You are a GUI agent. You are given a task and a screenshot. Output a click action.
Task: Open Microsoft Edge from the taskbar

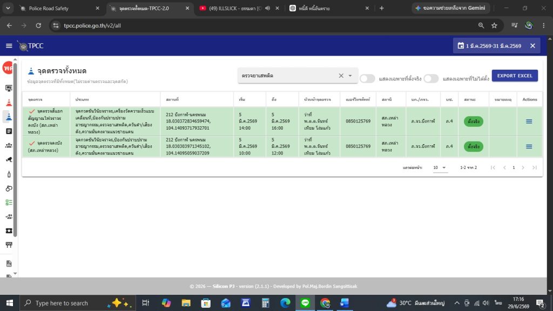tap(285, 303)
